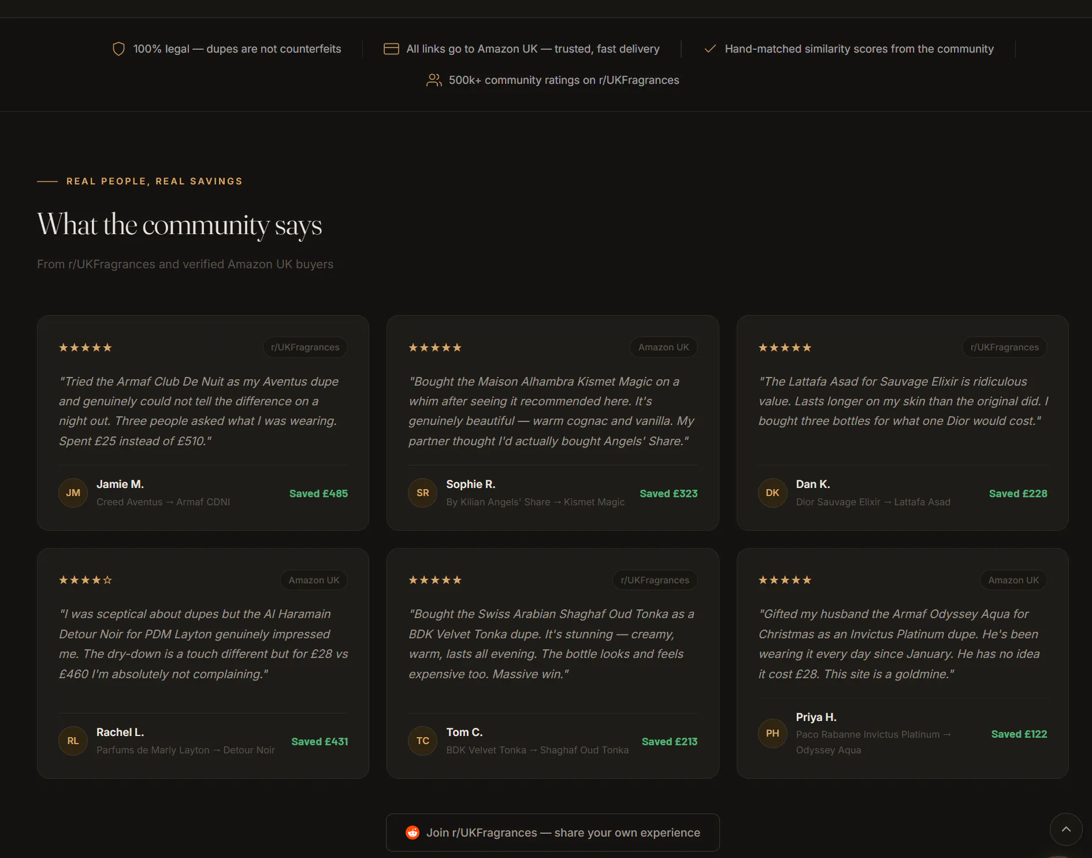
Task: Click the Amazon UK tag on Sophie R.'s card
Action: (x=664, y=347)
